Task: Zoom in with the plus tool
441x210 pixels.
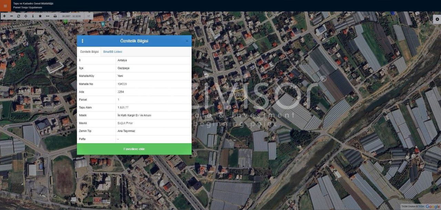Action: tap(4, 16)
